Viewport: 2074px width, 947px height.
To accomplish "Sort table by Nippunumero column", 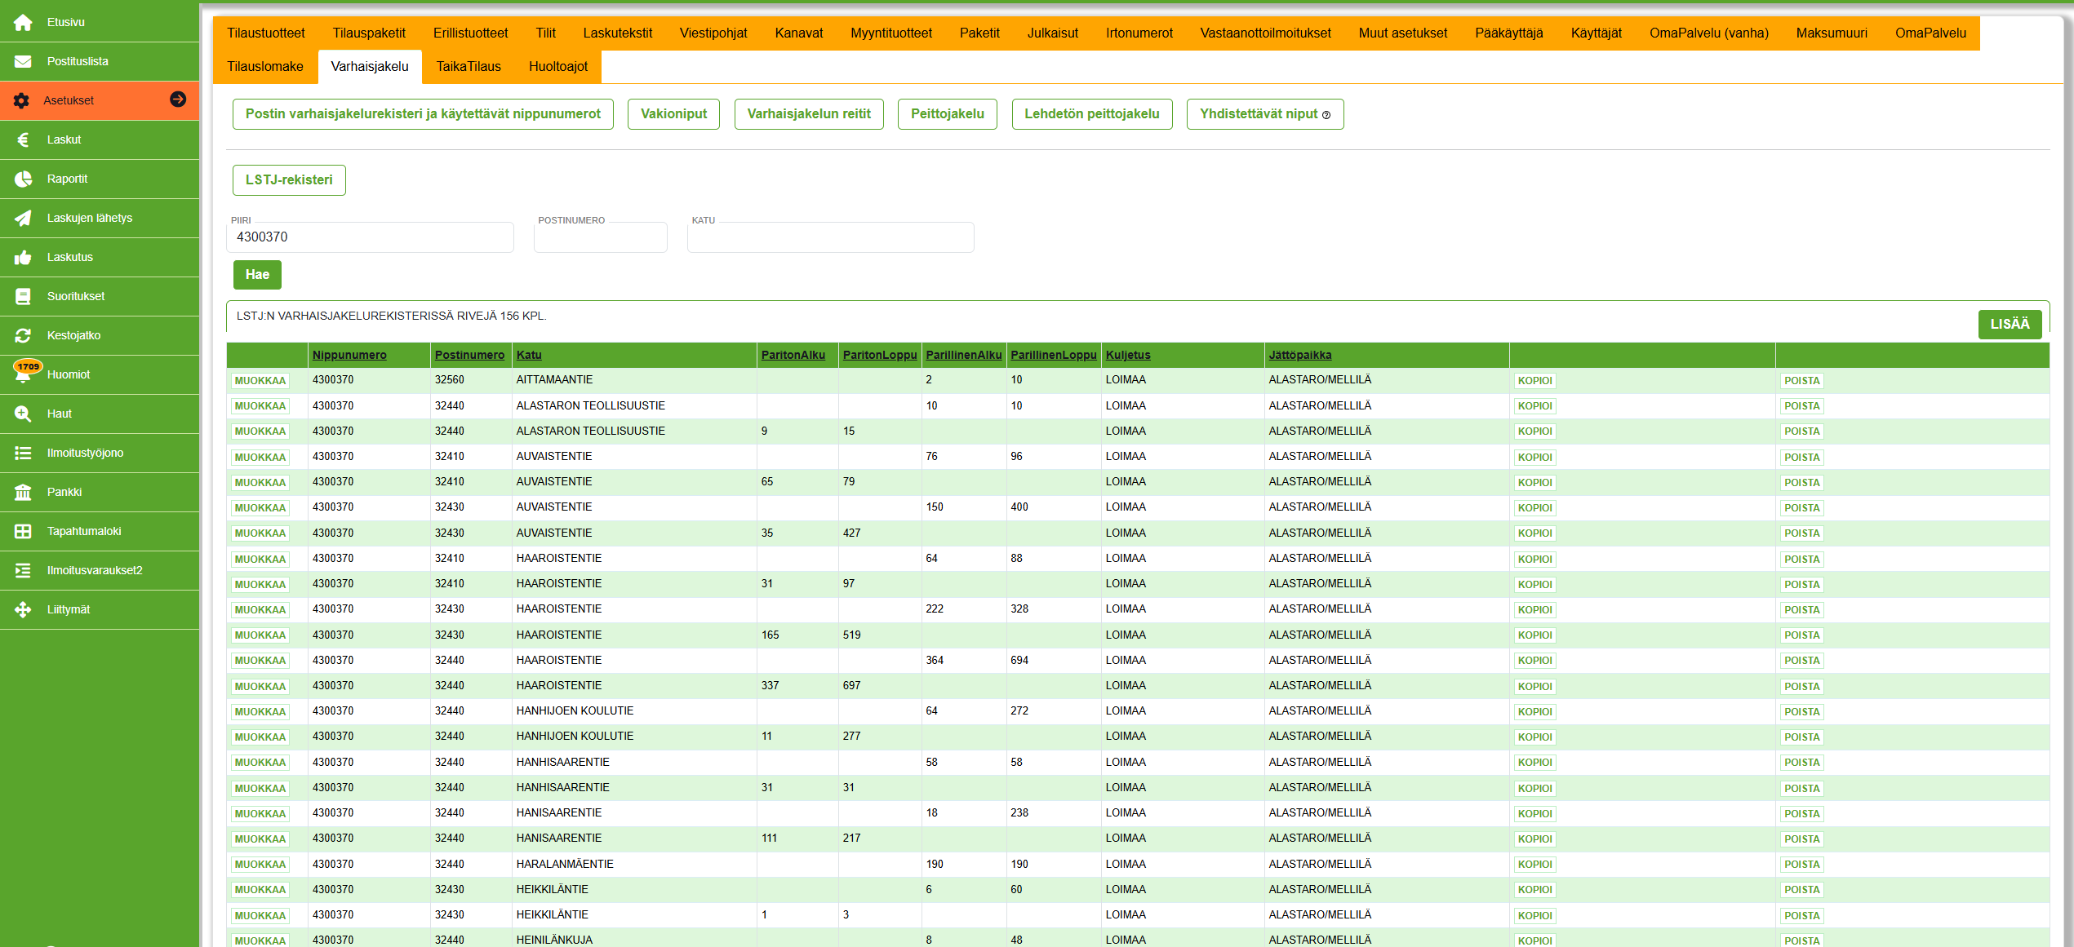I will (349, 356).
